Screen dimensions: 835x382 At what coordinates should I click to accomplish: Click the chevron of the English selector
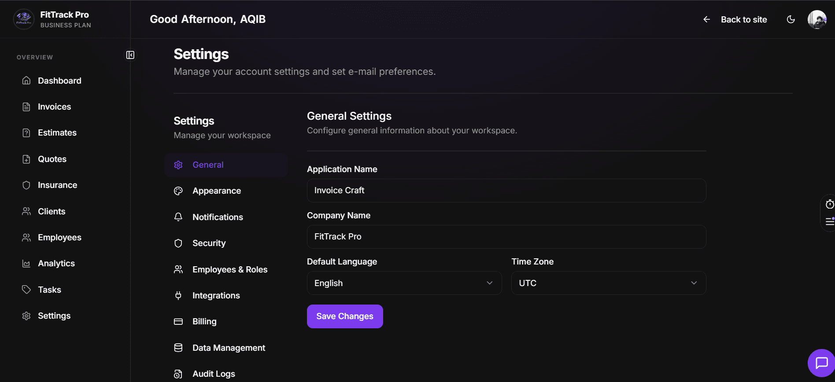[x=489, y=283]
